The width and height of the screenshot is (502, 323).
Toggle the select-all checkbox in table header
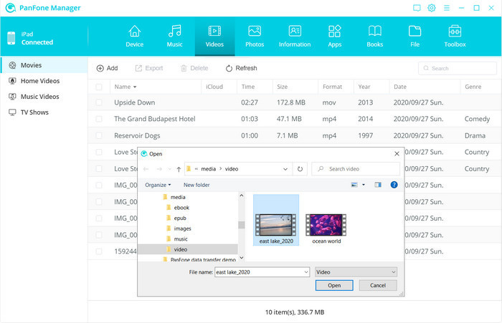click(99, 87)
